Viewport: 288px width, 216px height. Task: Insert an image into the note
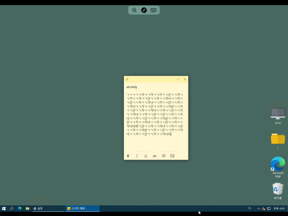pos(172,156)
